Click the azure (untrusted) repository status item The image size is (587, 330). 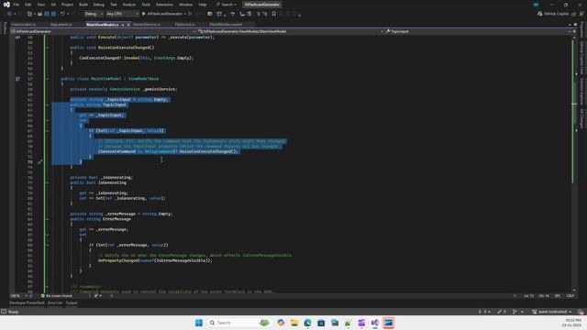tap(552, 312)
